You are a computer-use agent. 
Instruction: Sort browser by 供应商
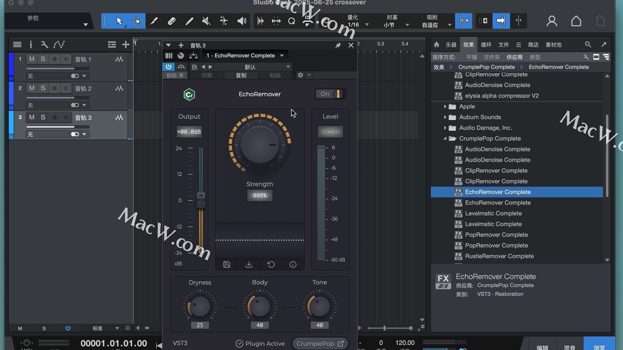tap(514, 57)
